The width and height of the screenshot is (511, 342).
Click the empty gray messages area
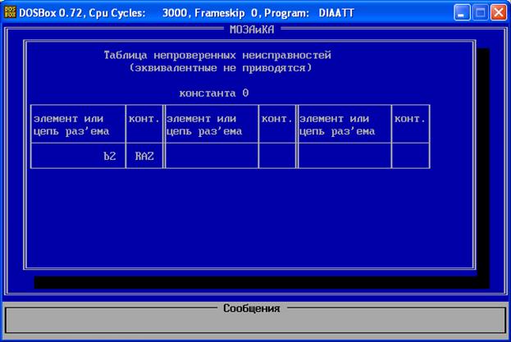[254, 324]
